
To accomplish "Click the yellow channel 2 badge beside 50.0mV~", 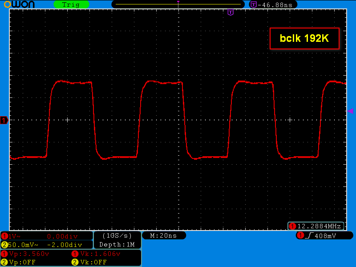I will click(x=4, y=245).
